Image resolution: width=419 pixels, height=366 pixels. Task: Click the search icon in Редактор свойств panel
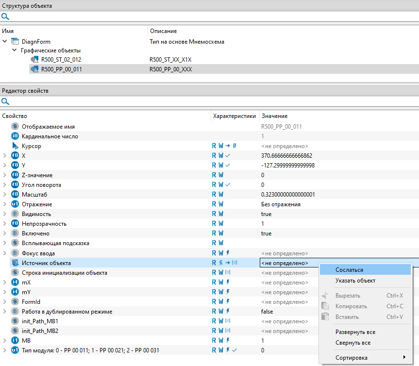(5, 101)
